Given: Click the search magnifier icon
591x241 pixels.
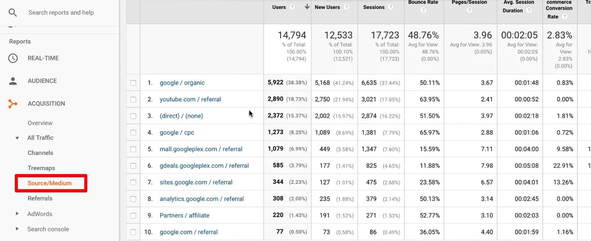Looking at the screenshot, I should (13, 12).
